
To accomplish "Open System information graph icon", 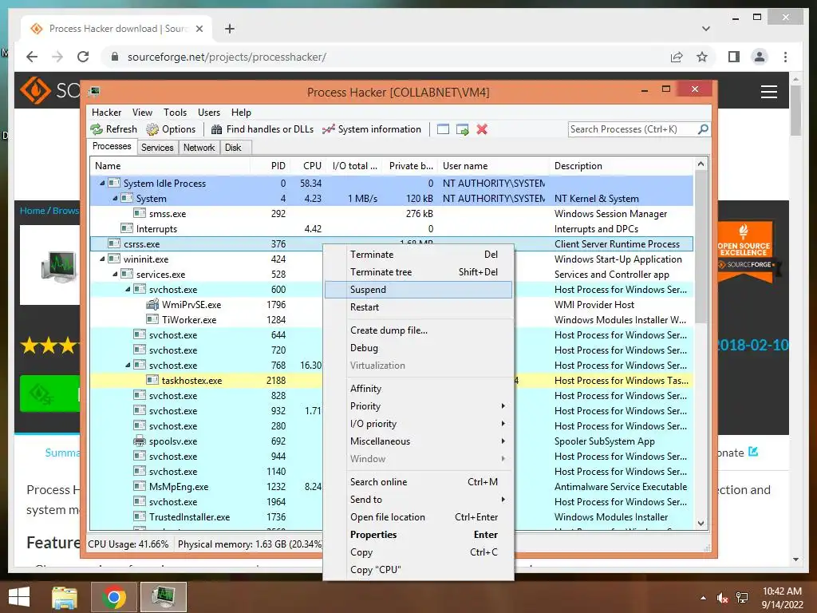I will point(328,129).
